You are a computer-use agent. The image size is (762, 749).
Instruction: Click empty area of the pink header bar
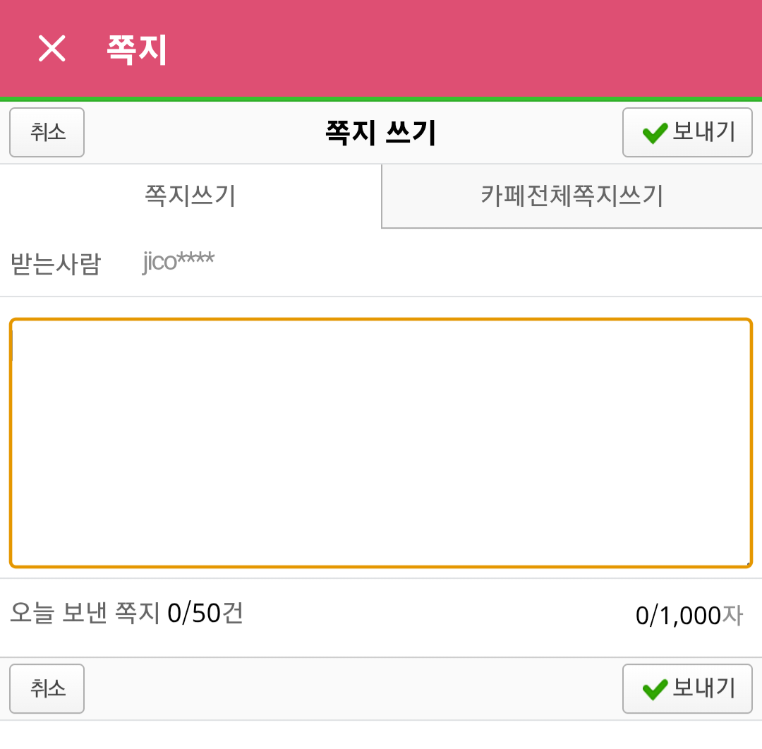(x=459, y=49)
